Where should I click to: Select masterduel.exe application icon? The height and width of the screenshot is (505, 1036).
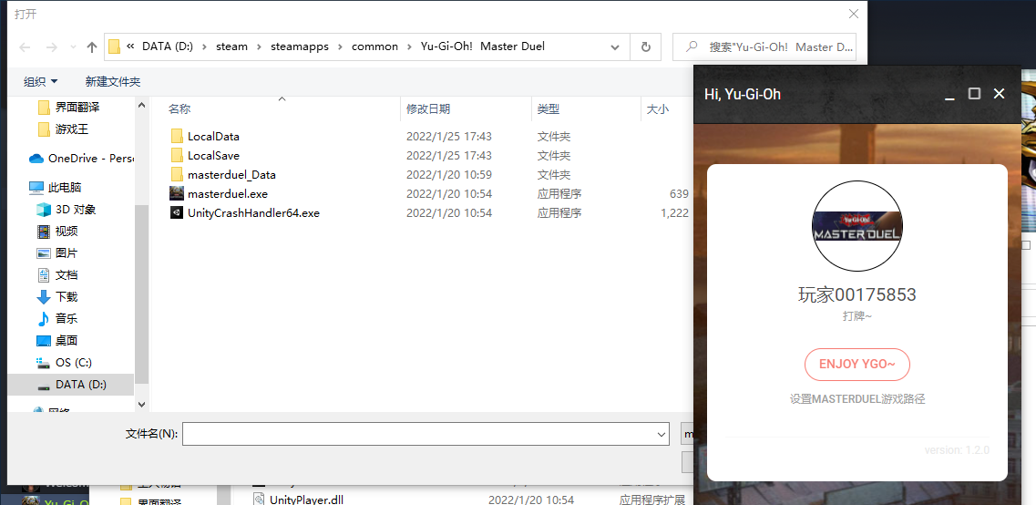(177, 193)
